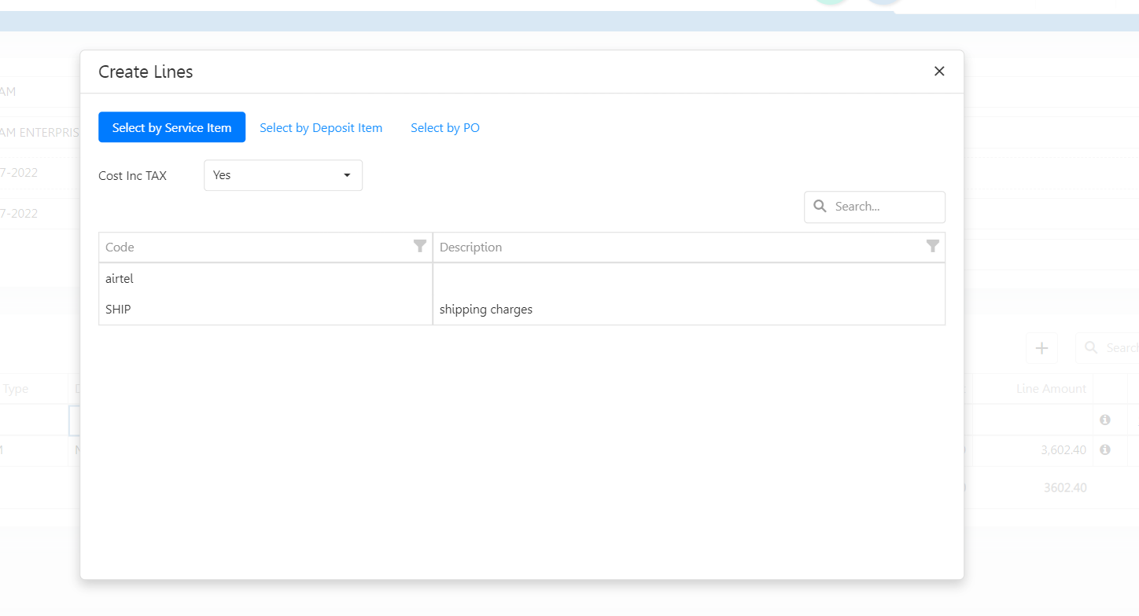Click the 3602.40 total value
The width and height of the screenshot is (1139, 616).
point(1065,488)
